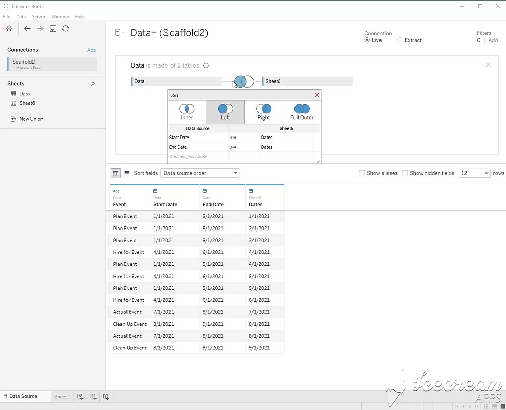Screen dimensions: 506x410
Task: Go back using the left arrow icon
Action: pos(27,29)
